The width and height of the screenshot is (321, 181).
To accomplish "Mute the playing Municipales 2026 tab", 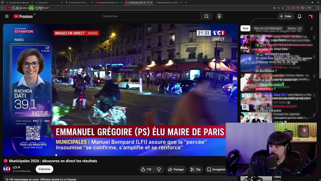I will pos(148,3).
